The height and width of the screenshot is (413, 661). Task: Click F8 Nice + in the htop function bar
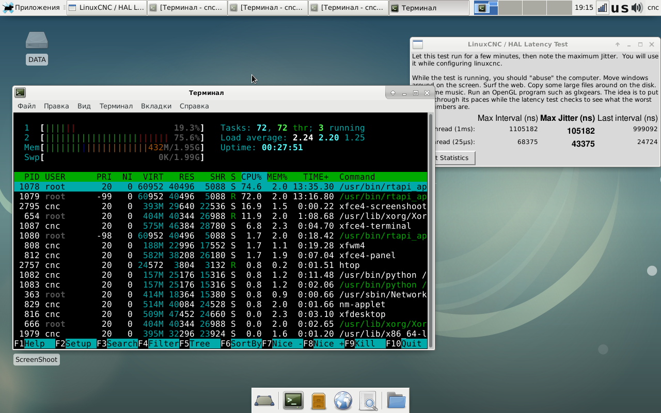(324, 343)
